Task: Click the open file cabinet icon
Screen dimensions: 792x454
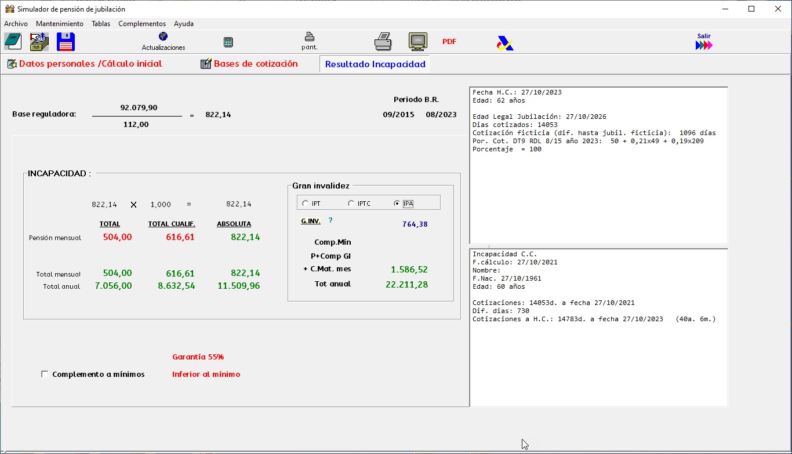Action: pyautogui.click(x=39, y=42)
